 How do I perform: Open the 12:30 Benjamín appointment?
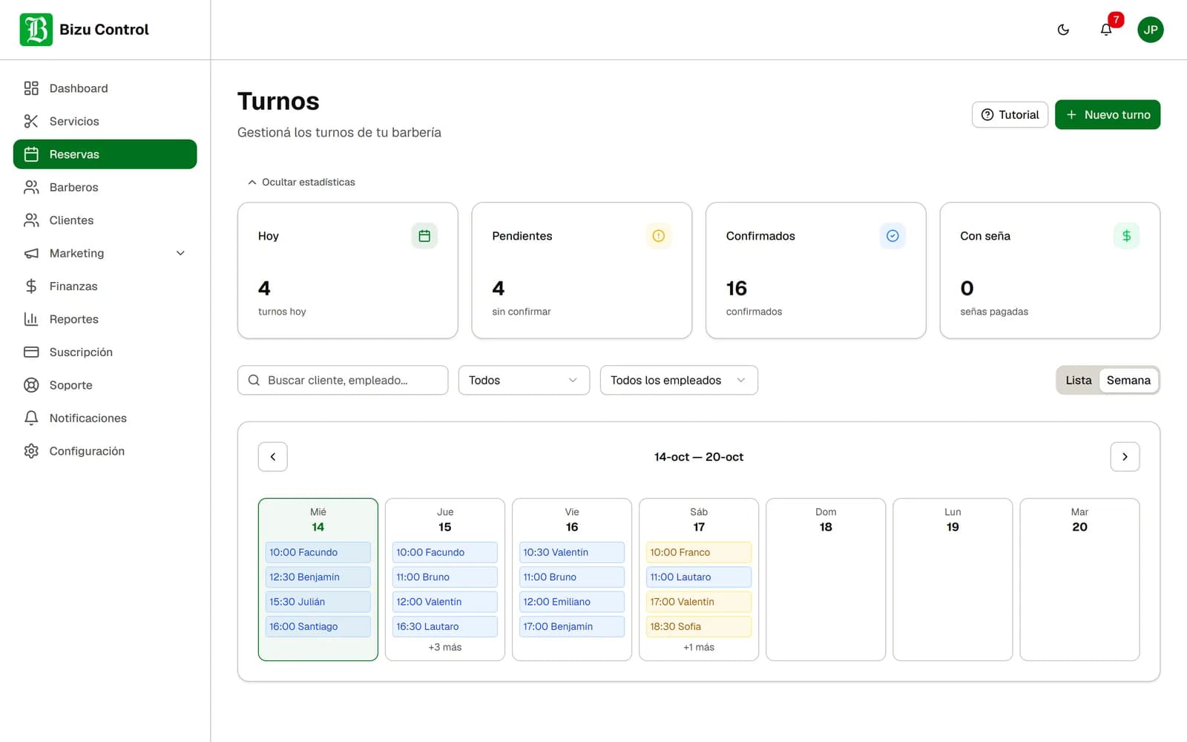(318, 577)
